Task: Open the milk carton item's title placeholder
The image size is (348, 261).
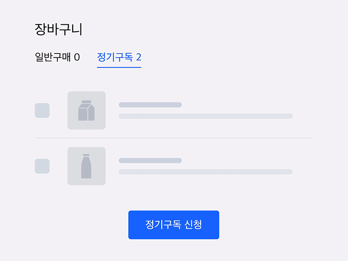Action: click(x=150, y=105)
